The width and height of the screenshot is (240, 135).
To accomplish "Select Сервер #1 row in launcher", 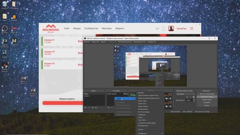I will 62,41.
